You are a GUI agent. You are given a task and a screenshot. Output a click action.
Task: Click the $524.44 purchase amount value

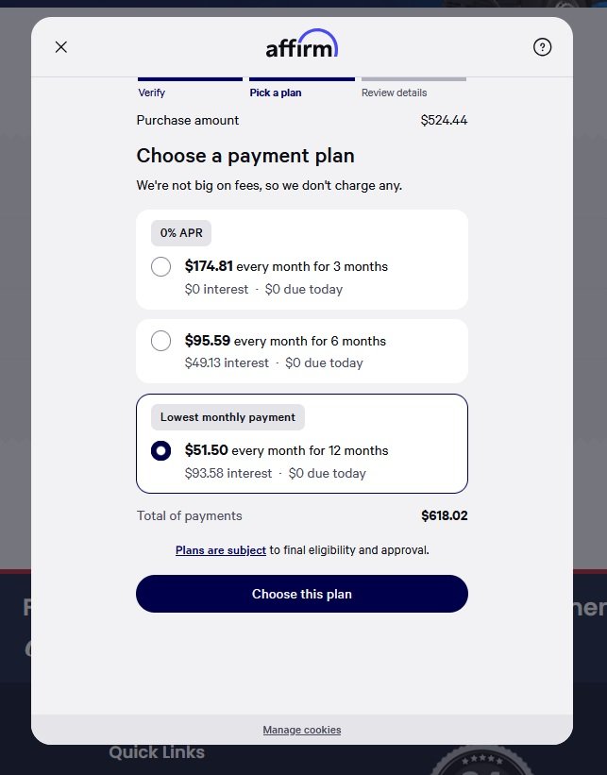click(x=444, y=120)
